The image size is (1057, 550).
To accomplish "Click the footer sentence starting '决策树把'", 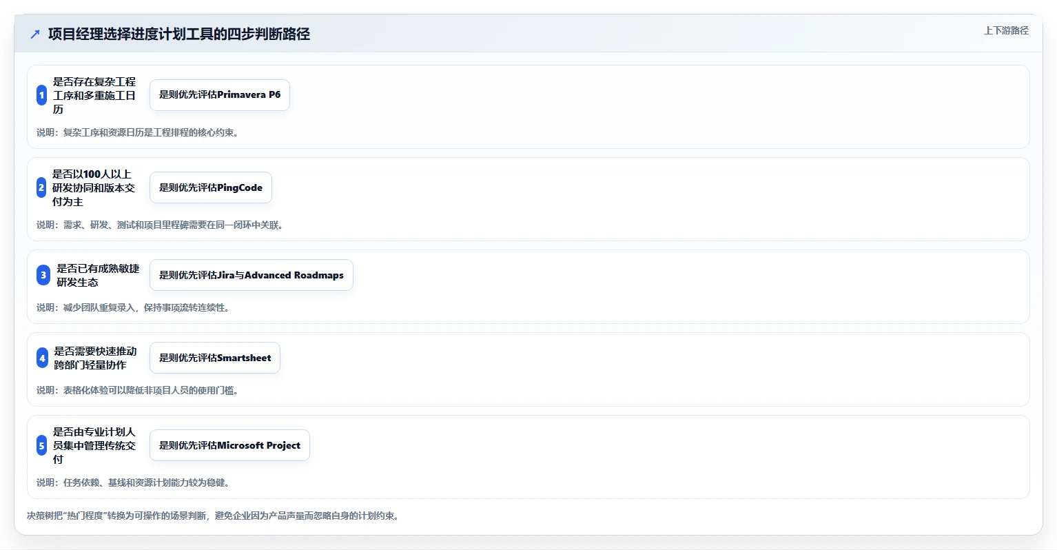I will click(x=213, y=516).
